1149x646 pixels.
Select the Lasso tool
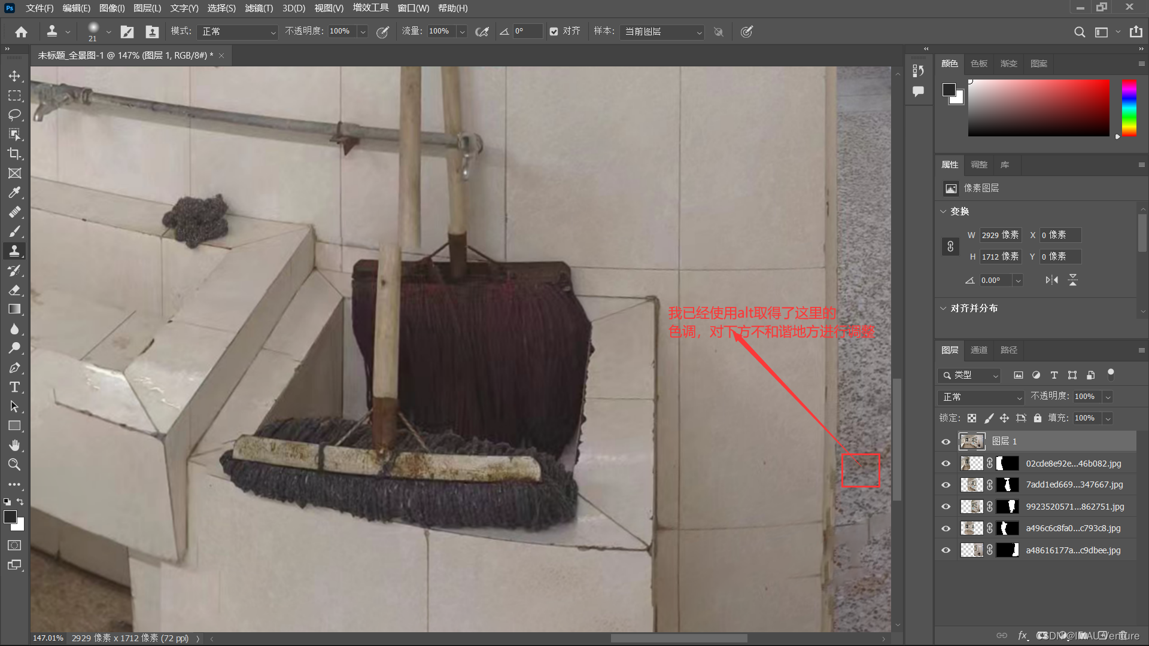[14, 115]
